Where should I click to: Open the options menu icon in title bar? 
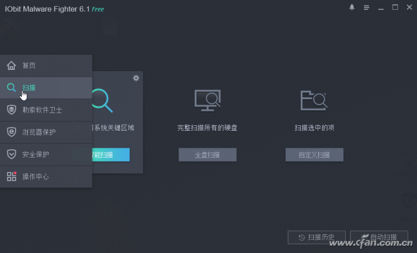coord(366,8)
